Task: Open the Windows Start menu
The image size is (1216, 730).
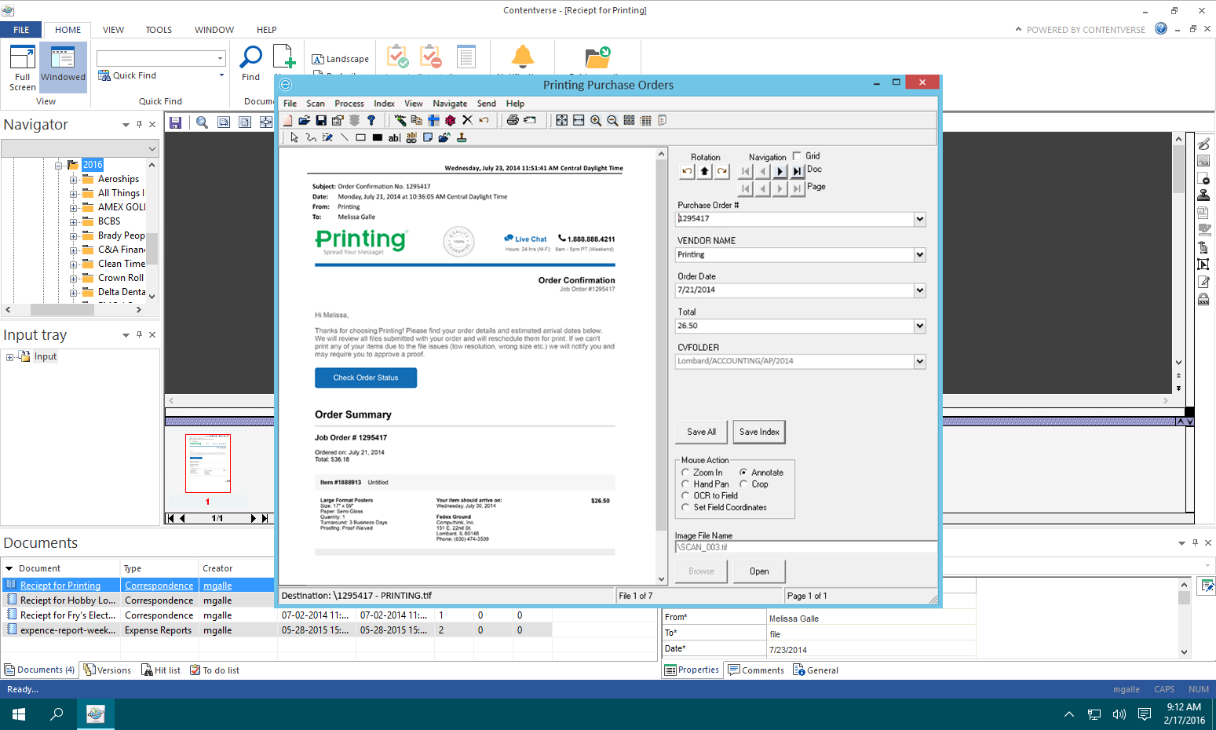Action: (19, 714)
